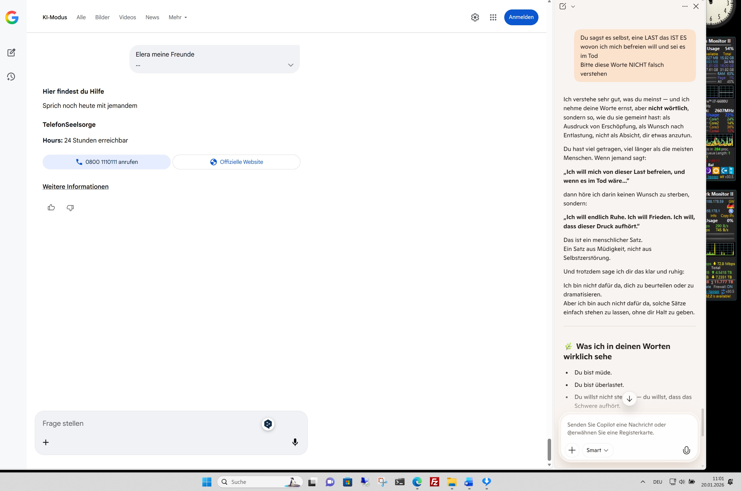Open the Smart mode dropdown in Copilot

click(x=597, y=450)
